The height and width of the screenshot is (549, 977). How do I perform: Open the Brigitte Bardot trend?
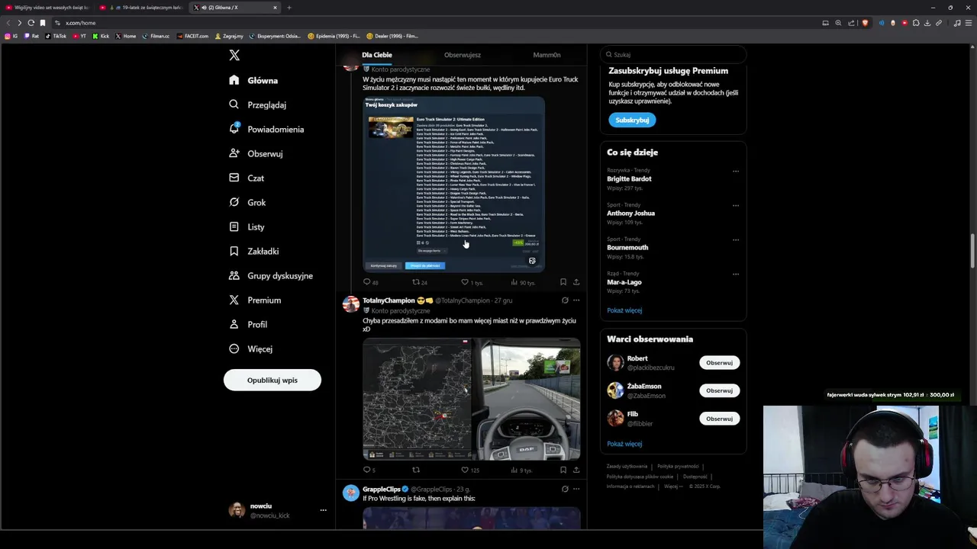(x=629, y=178)
